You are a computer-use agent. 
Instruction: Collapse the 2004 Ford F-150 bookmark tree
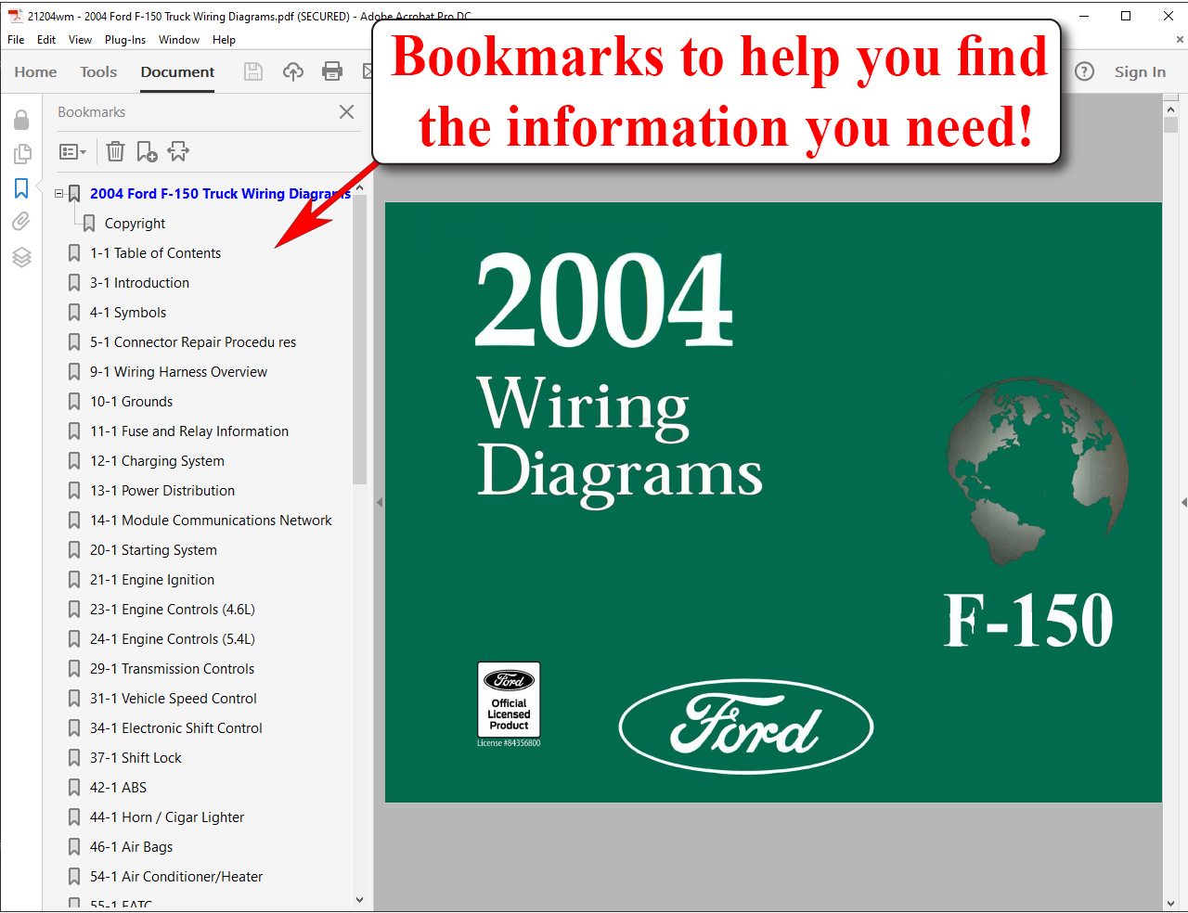click(59, 194)
